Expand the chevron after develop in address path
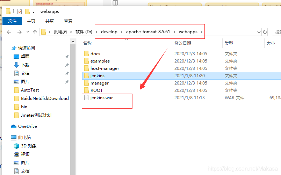Image resolution: width=281 pixels, height=175 pixels. (122, 32)
